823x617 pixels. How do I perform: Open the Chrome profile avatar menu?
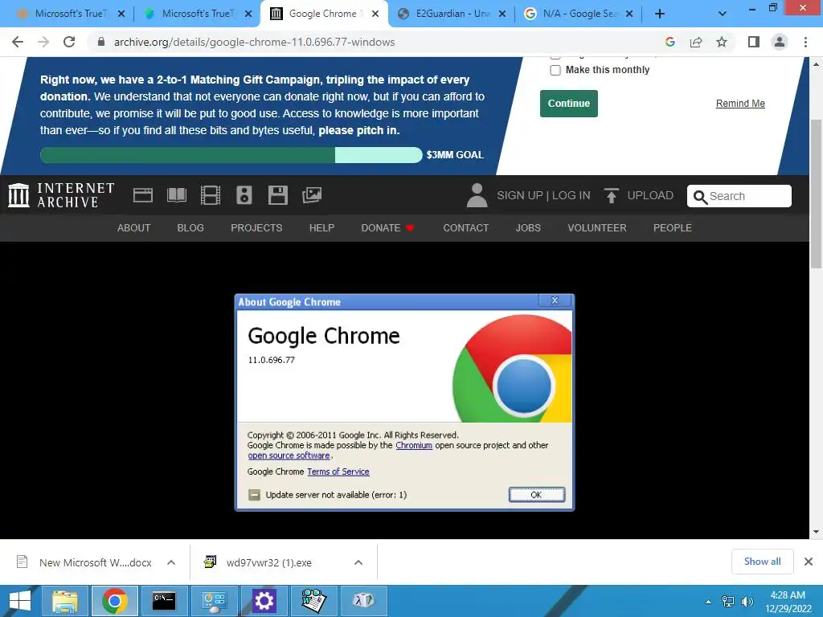pos(780,42)
